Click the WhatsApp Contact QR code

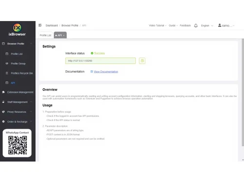coord(18,145)
